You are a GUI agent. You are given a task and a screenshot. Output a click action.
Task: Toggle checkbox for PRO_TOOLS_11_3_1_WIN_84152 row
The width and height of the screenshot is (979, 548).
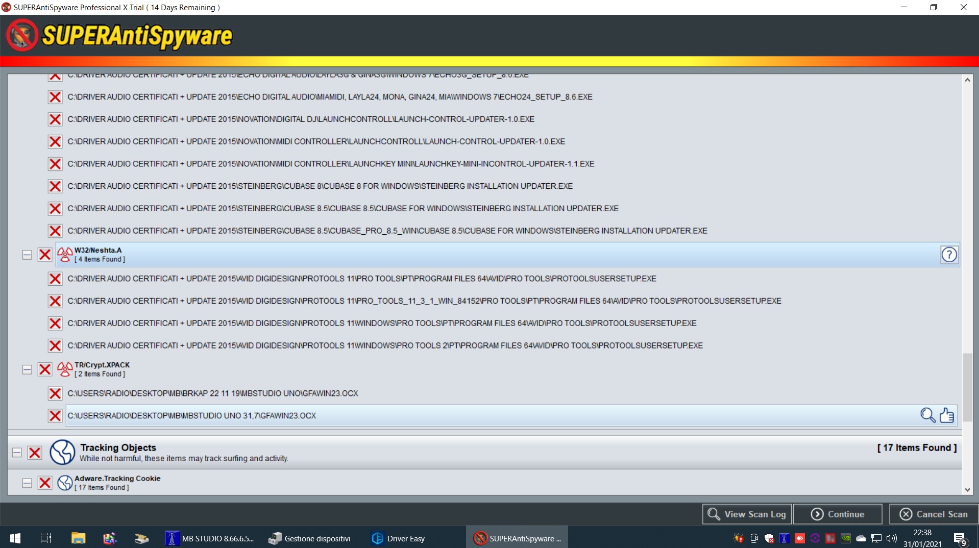tap(55, 301)
